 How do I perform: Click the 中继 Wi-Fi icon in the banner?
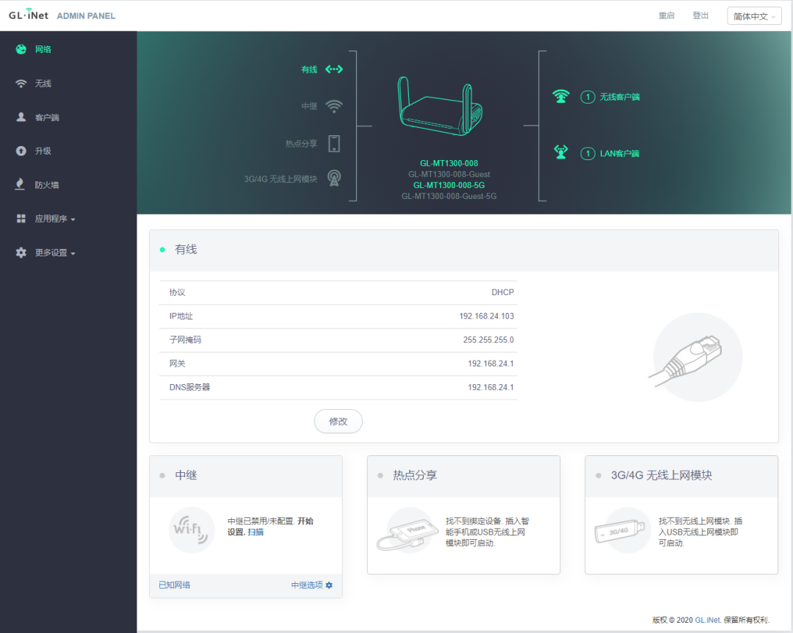[x=334, y=106]
